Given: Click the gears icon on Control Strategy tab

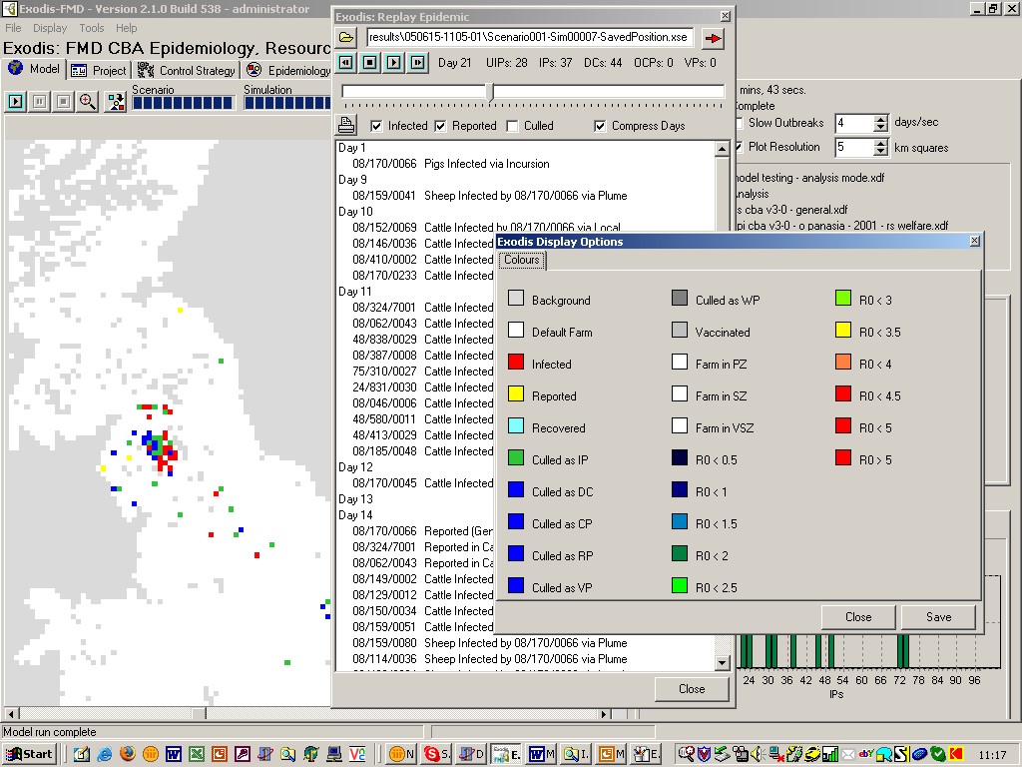Looking at the screenshot, I should click(x=146, y=70).
